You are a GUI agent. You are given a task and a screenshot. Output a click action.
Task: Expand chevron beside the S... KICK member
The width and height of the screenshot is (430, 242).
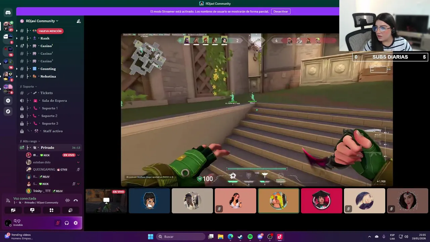(78, 184)
